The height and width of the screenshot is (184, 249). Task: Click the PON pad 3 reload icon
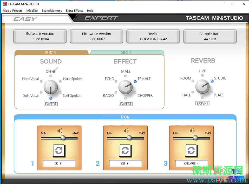[191, 150]
